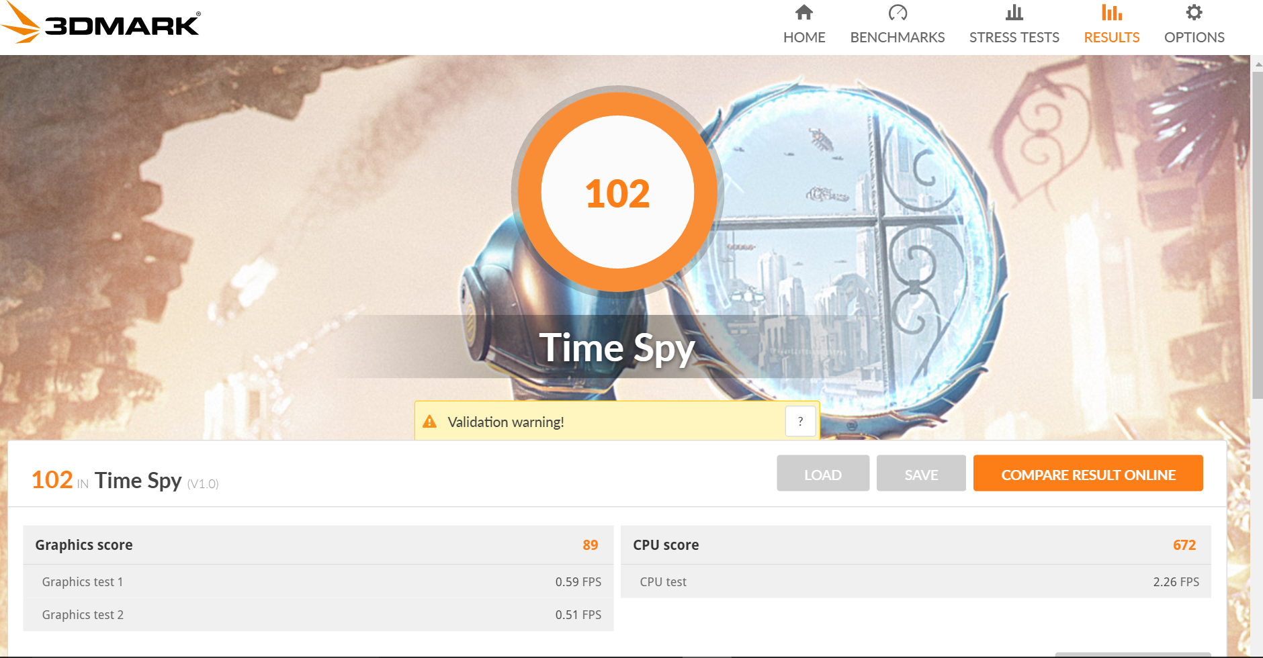Click the 'Graphics test 2' row label
The image size is (1263, 658).
point(83,615)
